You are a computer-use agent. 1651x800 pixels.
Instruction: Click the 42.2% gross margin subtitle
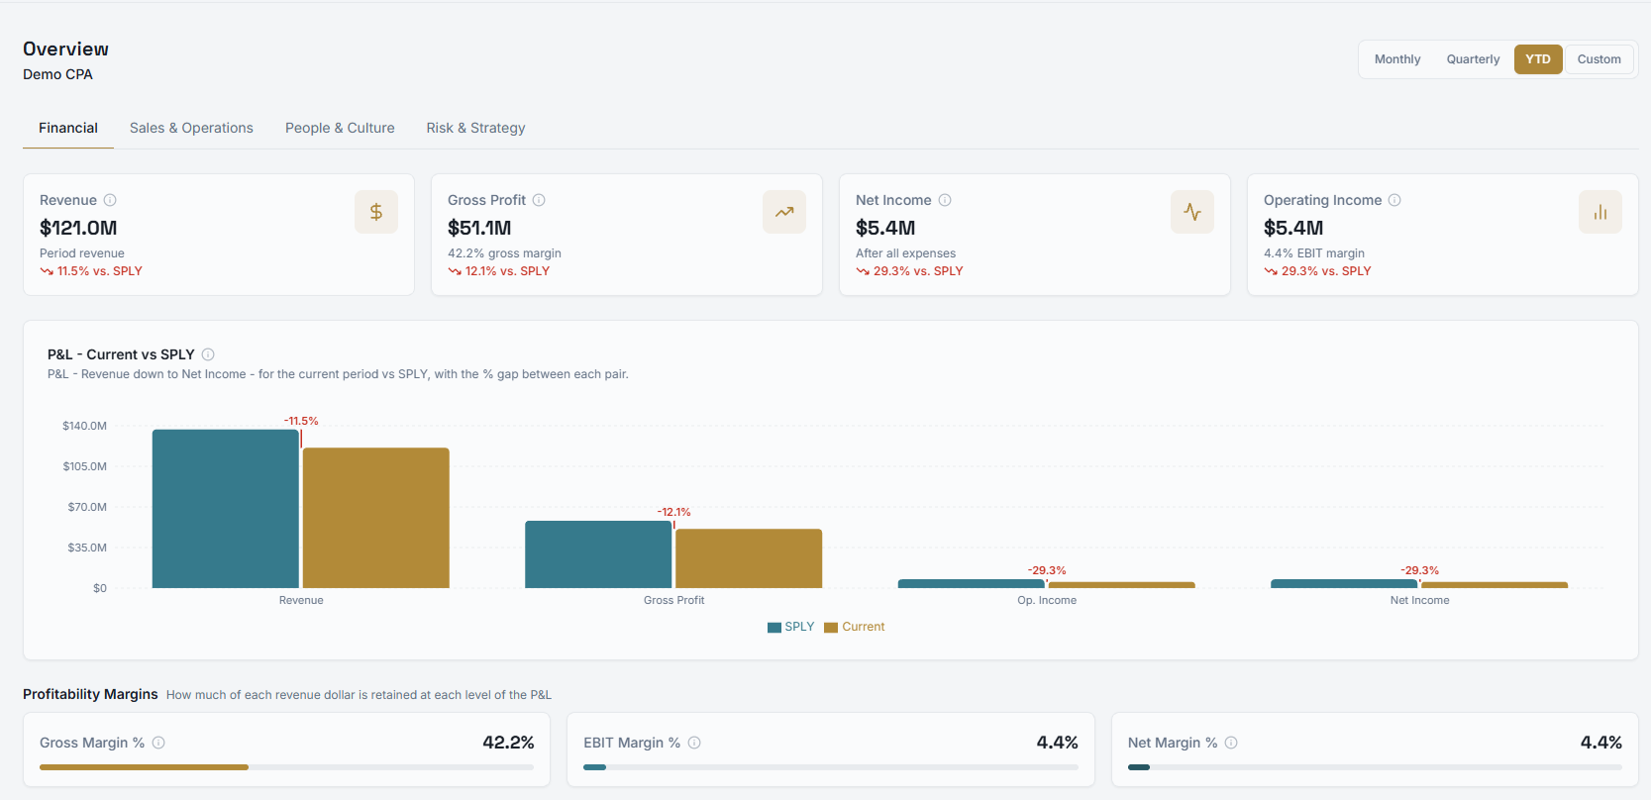504,253
